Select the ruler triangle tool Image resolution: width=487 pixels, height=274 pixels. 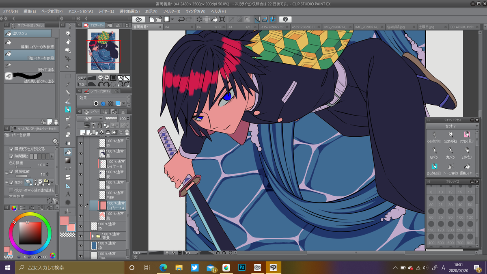coord(68,186)
